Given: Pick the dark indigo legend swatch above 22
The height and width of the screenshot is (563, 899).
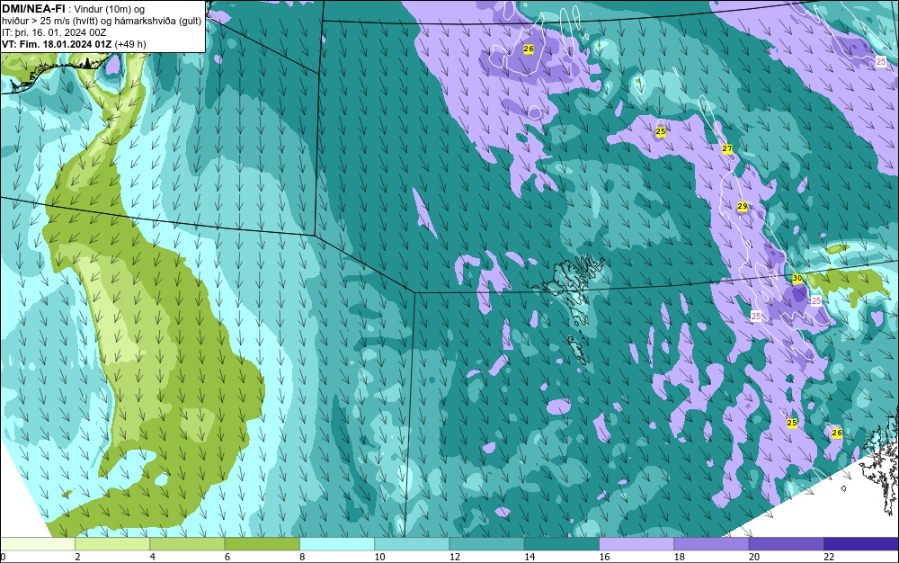Looking at the screenshot, I should [x=861, y=543].
